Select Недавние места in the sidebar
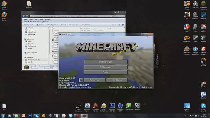 coord(31,30)
